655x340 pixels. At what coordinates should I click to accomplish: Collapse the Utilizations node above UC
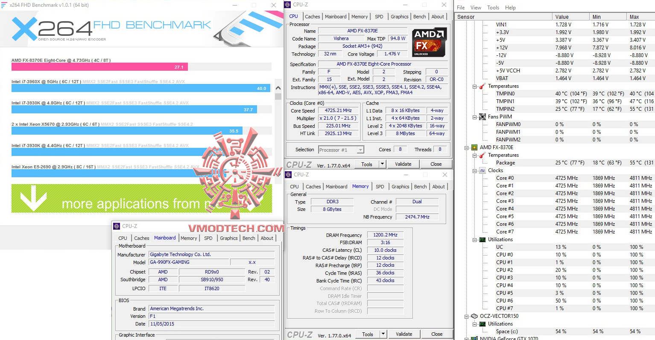pyautogui.click(x=474, y=240)
